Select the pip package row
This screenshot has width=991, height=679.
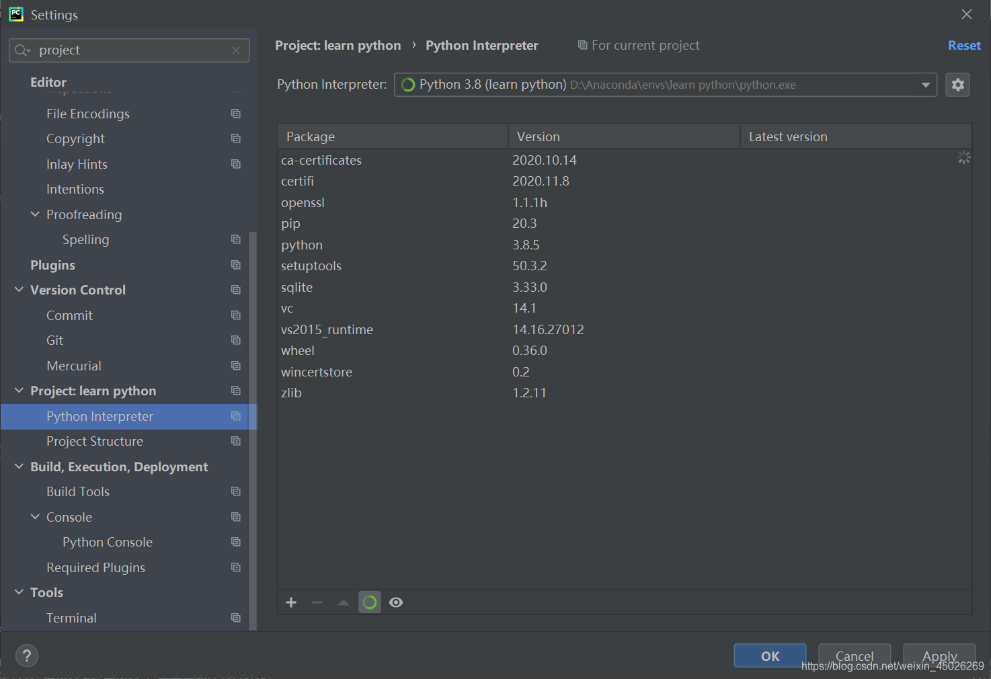click(624, 223)
